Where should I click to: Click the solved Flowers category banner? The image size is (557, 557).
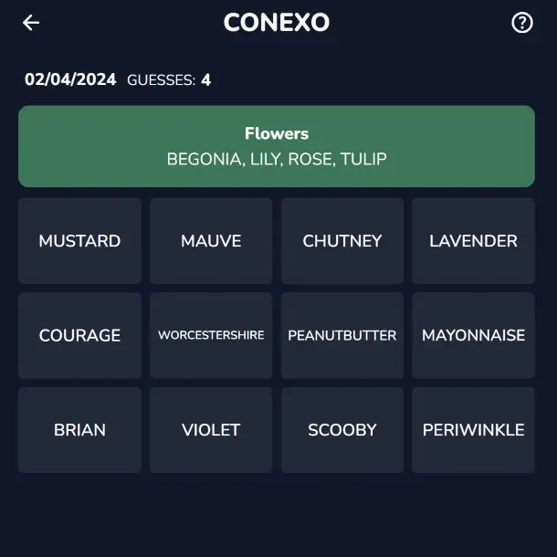(277, 146)
